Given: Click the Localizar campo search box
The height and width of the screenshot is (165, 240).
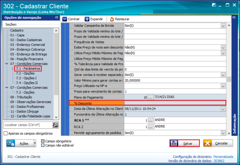Looking at the screenshot, I should coord(28,125).
